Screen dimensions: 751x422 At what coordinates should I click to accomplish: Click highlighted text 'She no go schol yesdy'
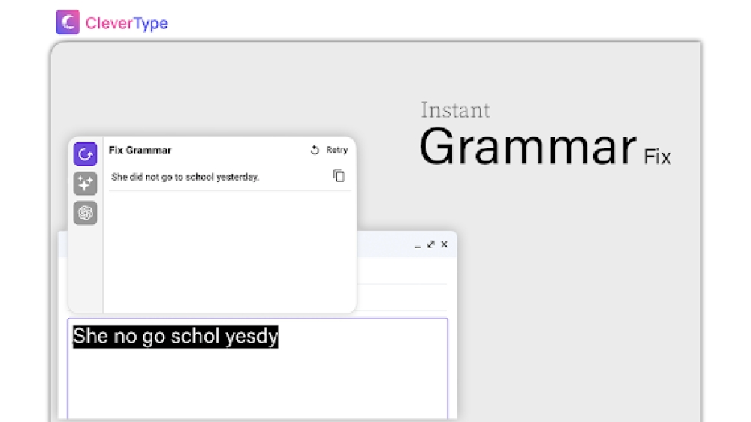point(175,337)
